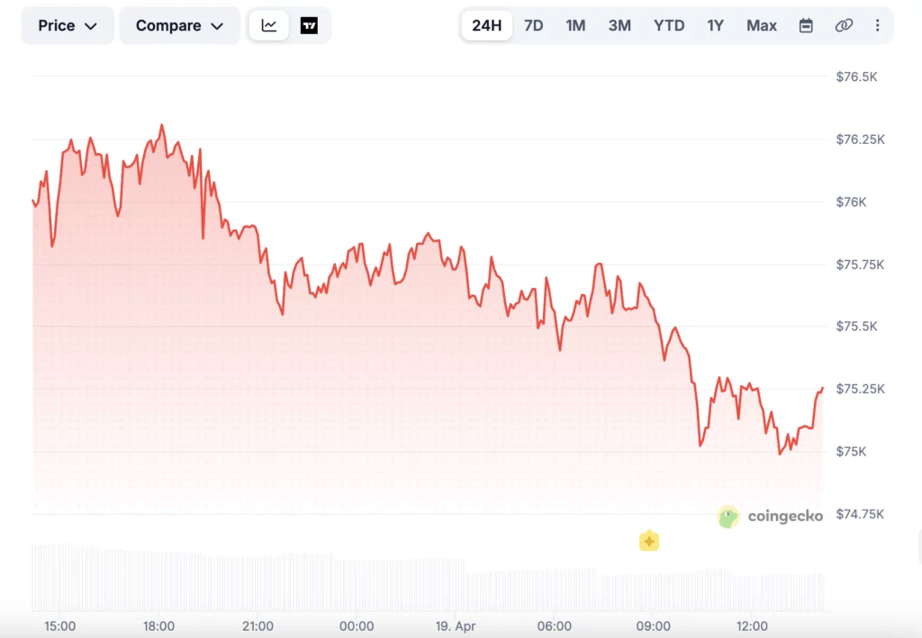Toggle the TradingView display mode

pos(307,25)
